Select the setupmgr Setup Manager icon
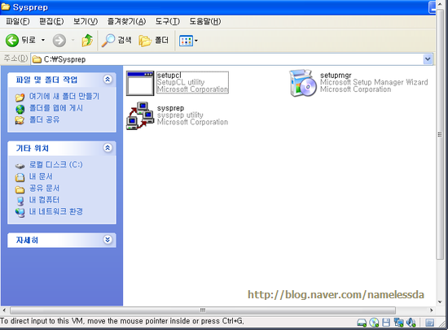 click(x=303, y=83)
